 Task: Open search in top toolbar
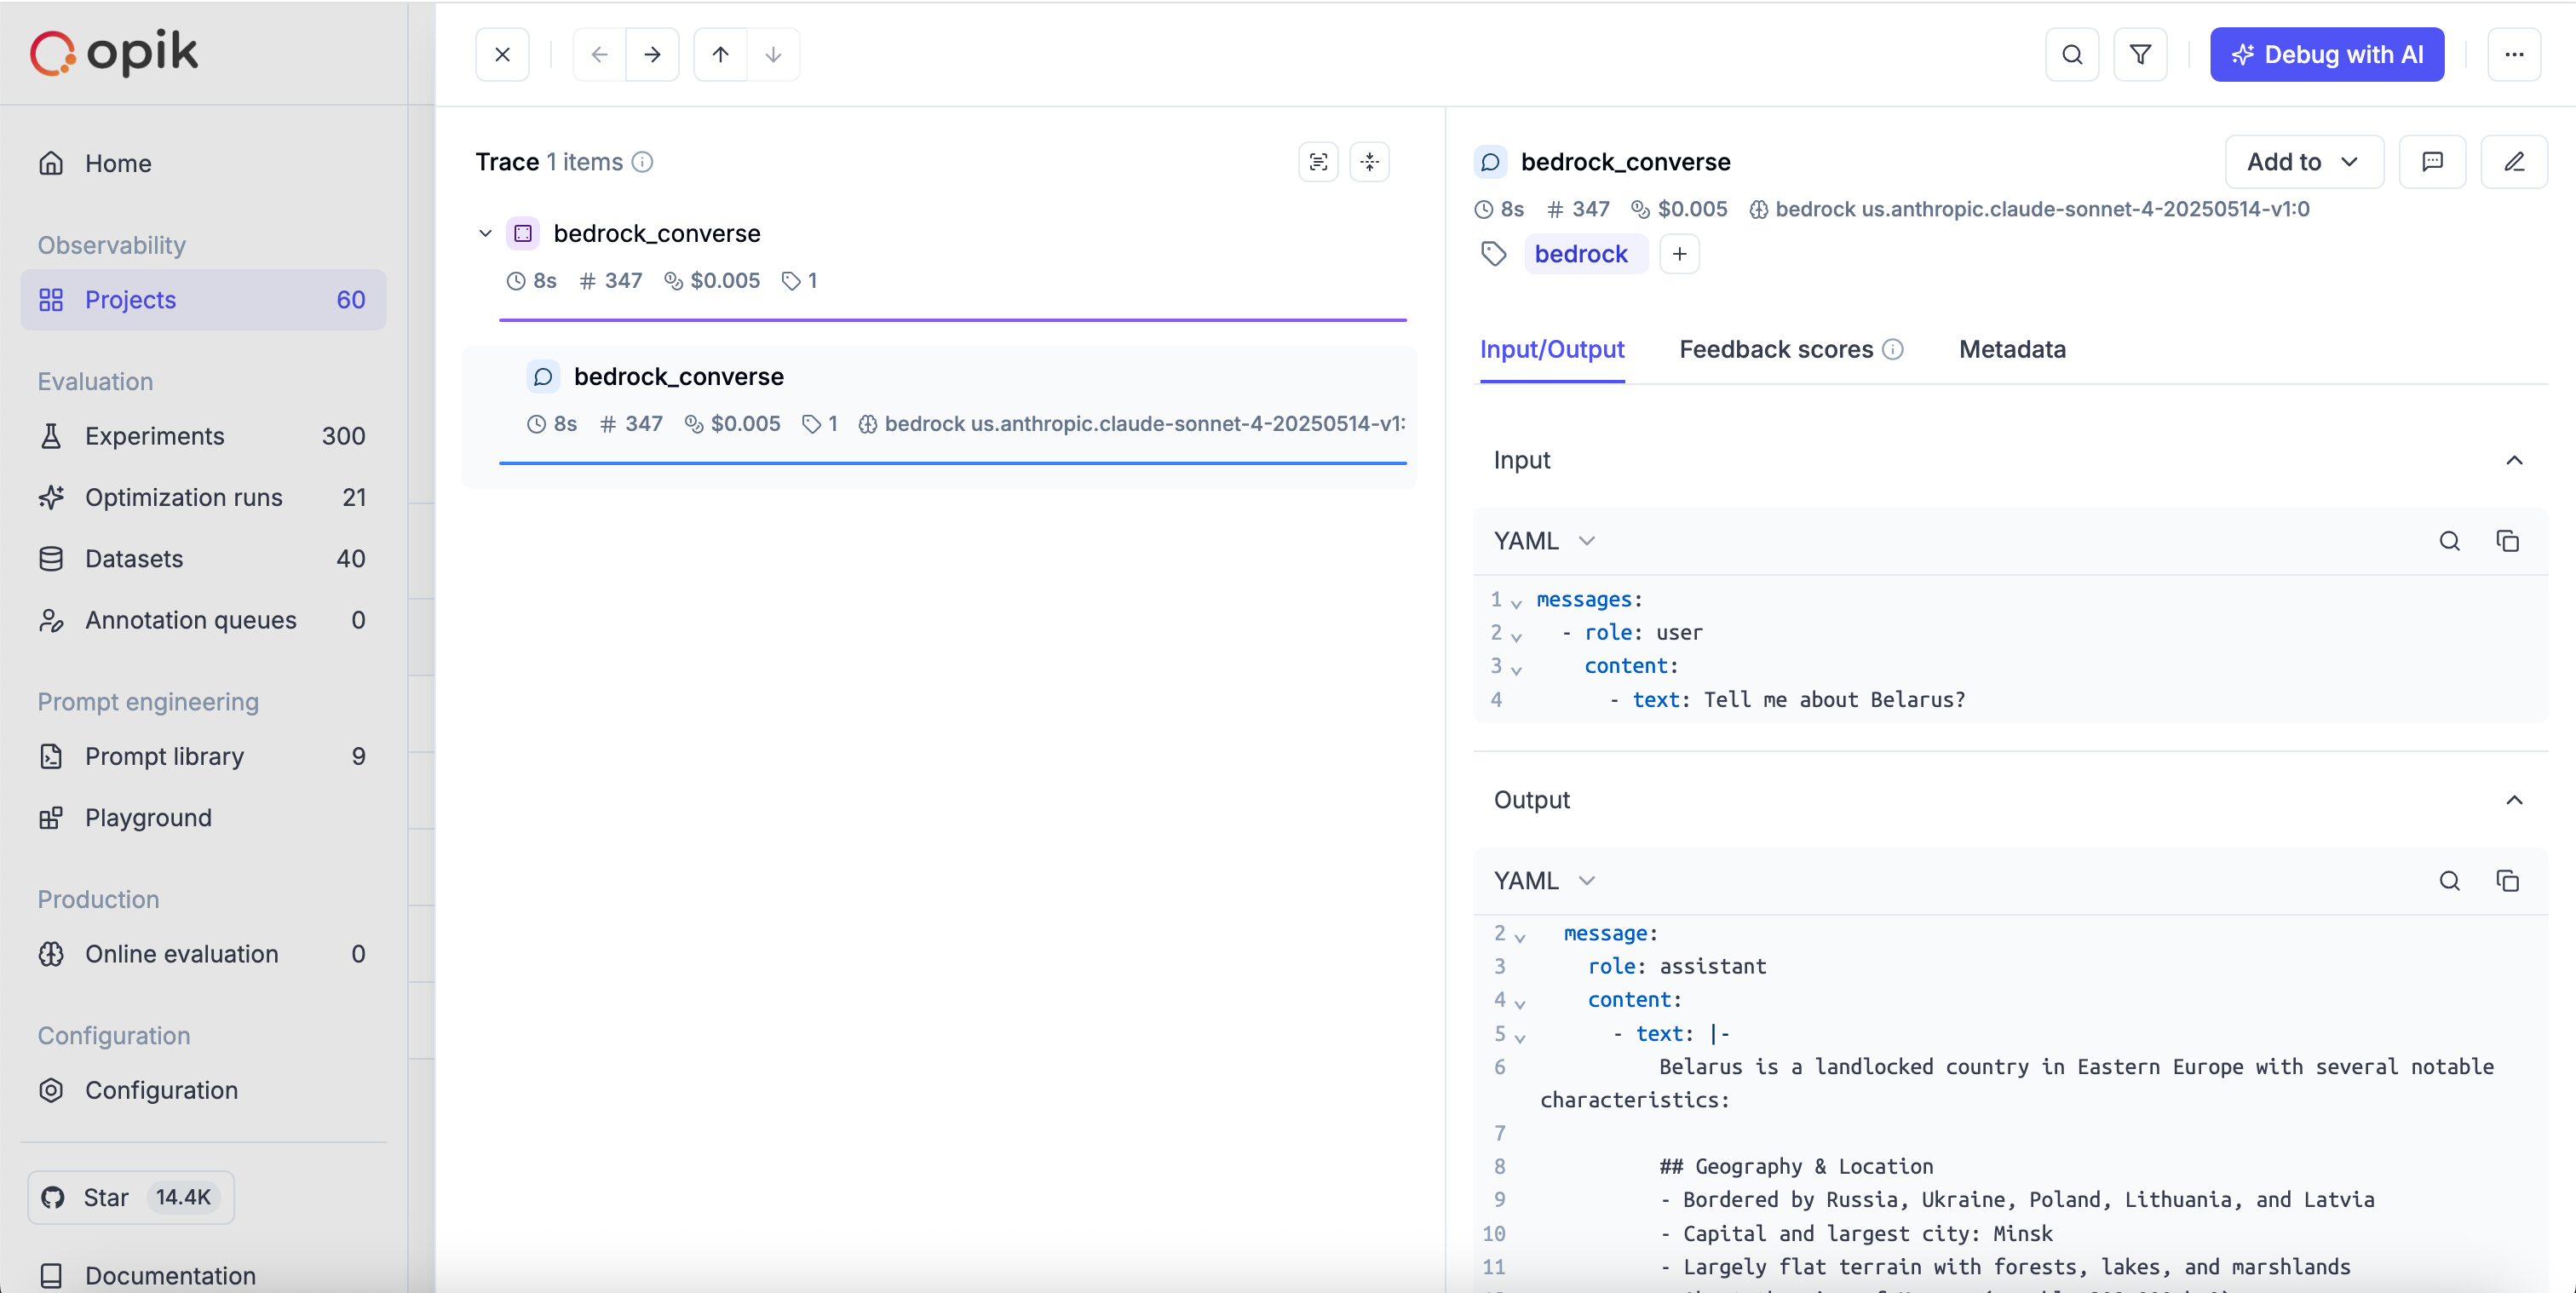[x=2072, y=54]
